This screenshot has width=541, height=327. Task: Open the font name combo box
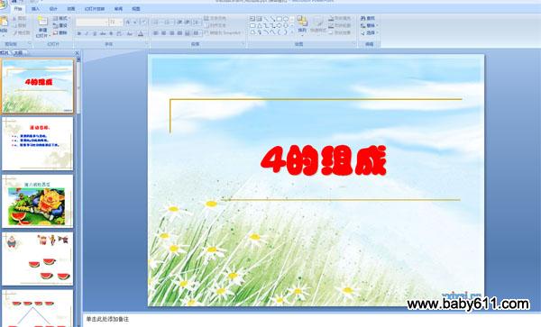92,23
